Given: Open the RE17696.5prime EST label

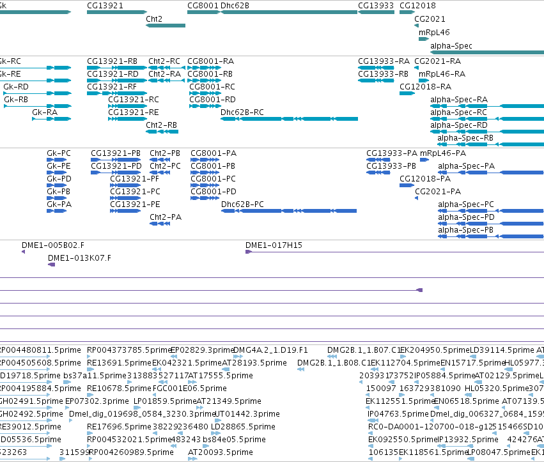Looking at the screenshot, I should click(x=119, y=427).
